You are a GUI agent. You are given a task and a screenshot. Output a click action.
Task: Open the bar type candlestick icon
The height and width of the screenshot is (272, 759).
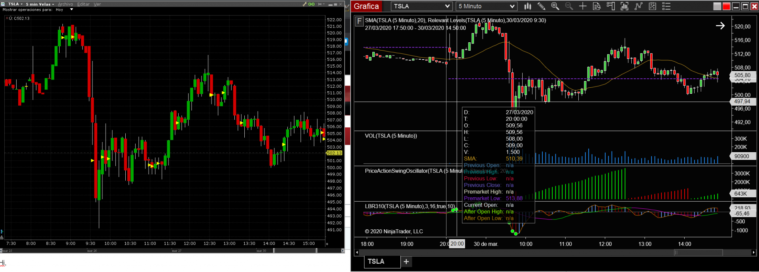528,6
